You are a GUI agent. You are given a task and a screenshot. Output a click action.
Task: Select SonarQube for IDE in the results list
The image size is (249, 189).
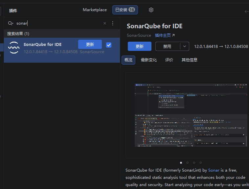click(62, 50)
